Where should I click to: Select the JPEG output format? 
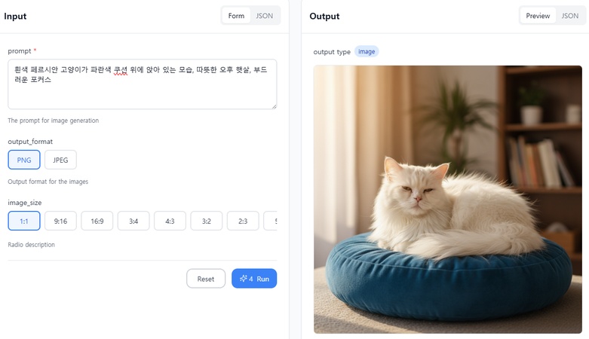[x=60, y=160]
